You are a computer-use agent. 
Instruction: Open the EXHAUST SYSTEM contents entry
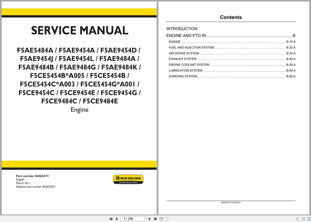[x=183, y=59]
